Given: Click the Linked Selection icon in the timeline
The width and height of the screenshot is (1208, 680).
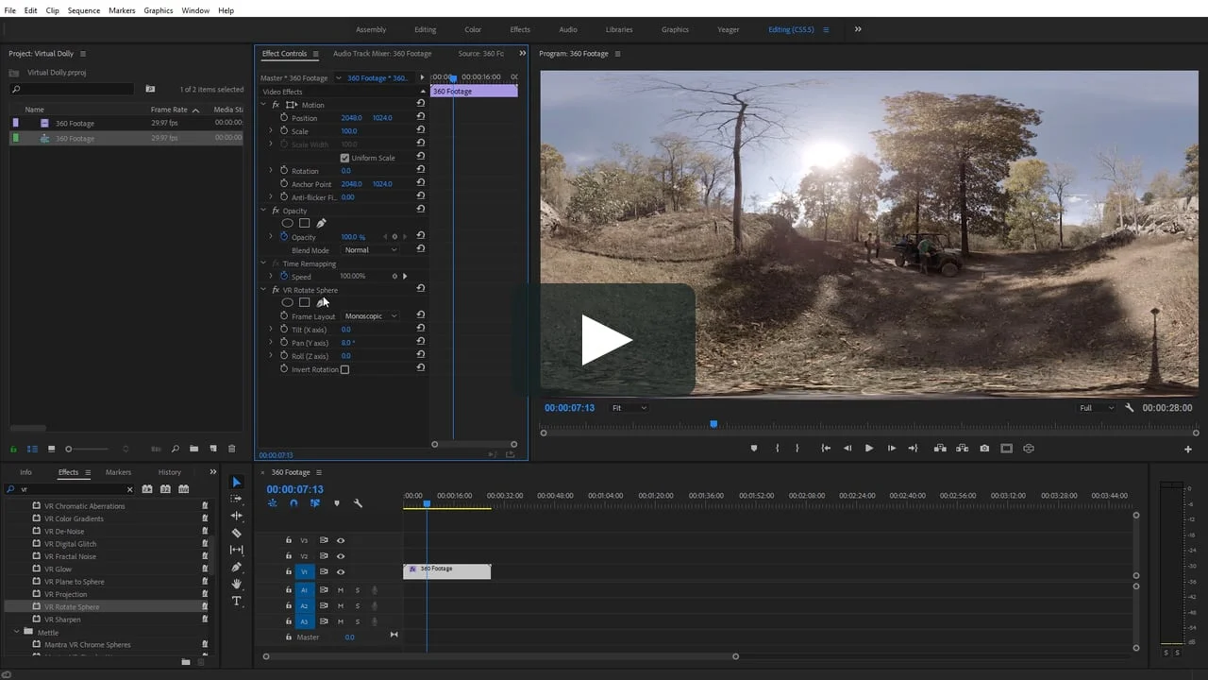Looking at the screenshot, I should [x=315, y=502].
